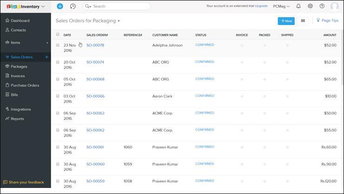Check the box for order SO-00078
This screenshot has height=194, width=344.
[x=58, y=45]
